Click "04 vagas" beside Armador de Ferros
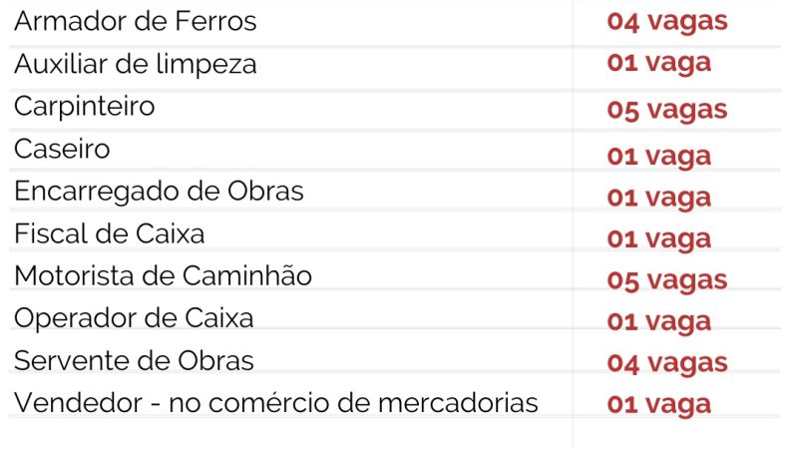The image size is (798, 449). (666, 21)
